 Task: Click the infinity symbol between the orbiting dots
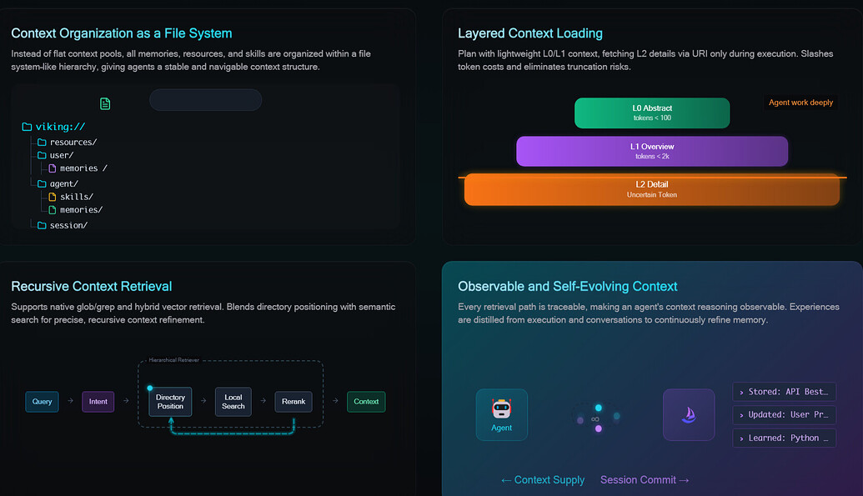coord(595,419)
